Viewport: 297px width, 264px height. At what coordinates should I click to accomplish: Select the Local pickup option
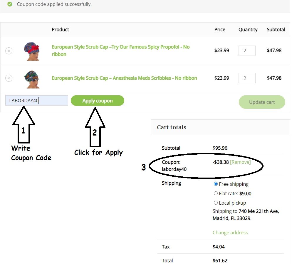point(216,203)
